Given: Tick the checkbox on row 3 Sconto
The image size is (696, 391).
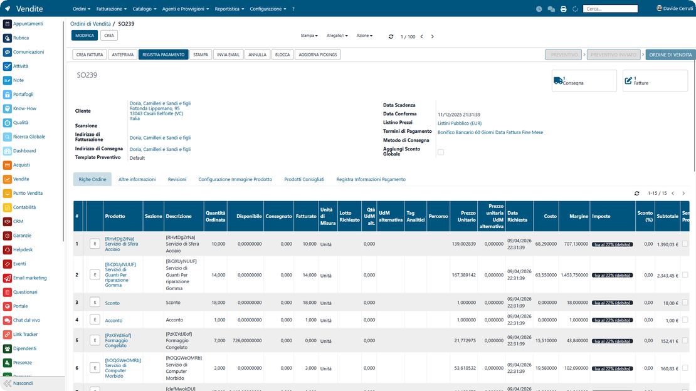Looking at the screenshot, I should (x=685, y=303).
